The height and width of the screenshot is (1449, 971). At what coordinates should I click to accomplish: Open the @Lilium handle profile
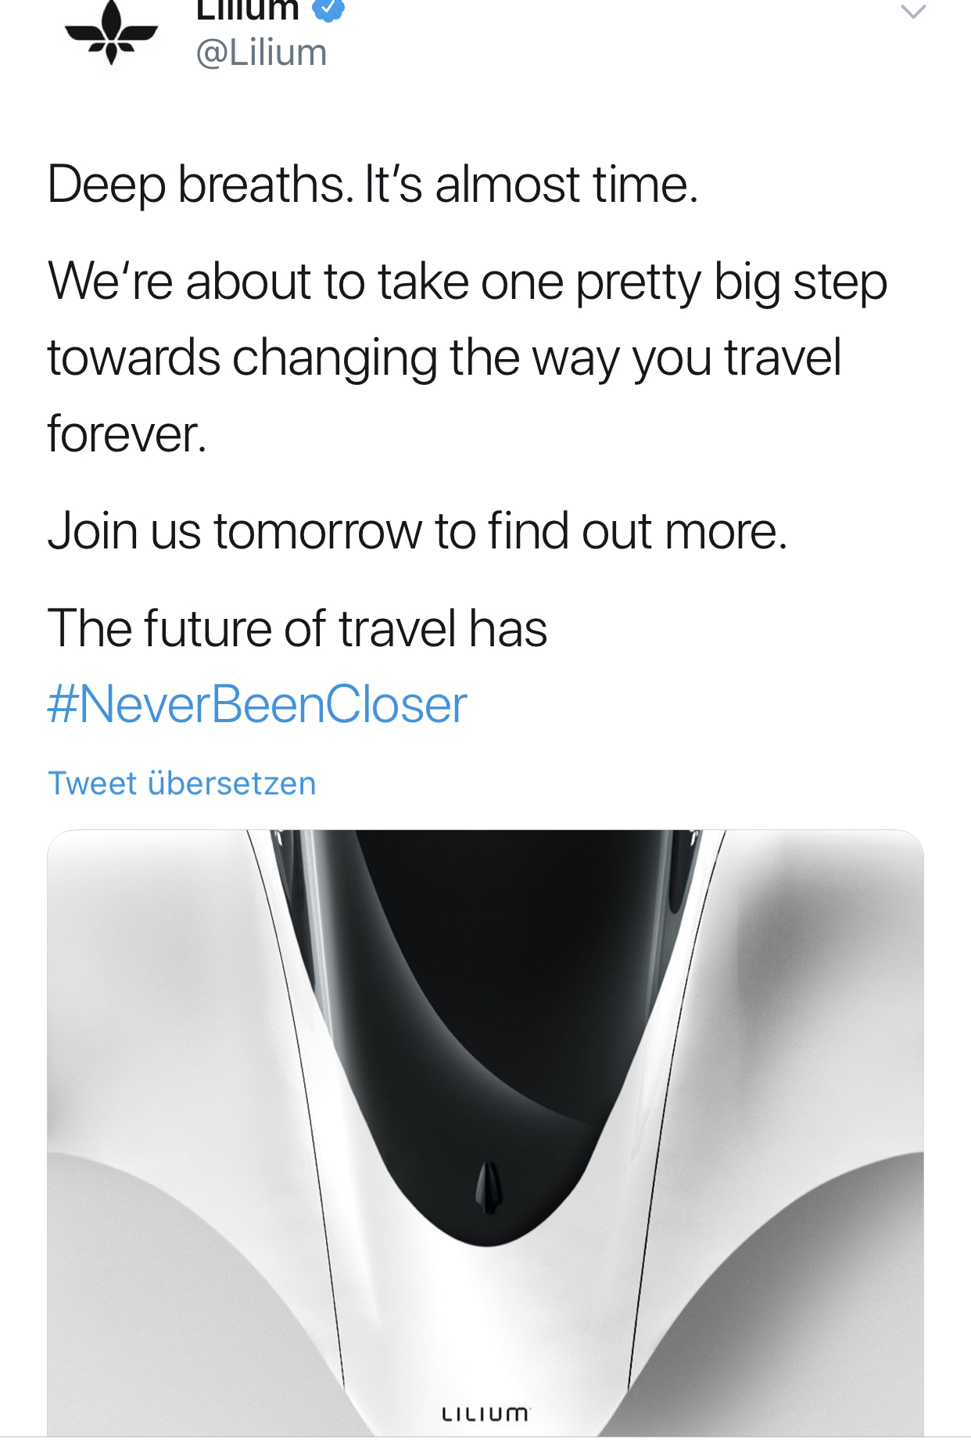(x=261, y=53)
